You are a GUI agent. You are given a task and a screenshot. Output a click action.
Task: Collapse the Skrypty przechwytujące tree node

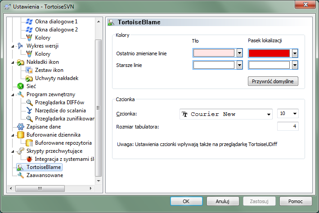pyautogui.click(x=13, y=151)
